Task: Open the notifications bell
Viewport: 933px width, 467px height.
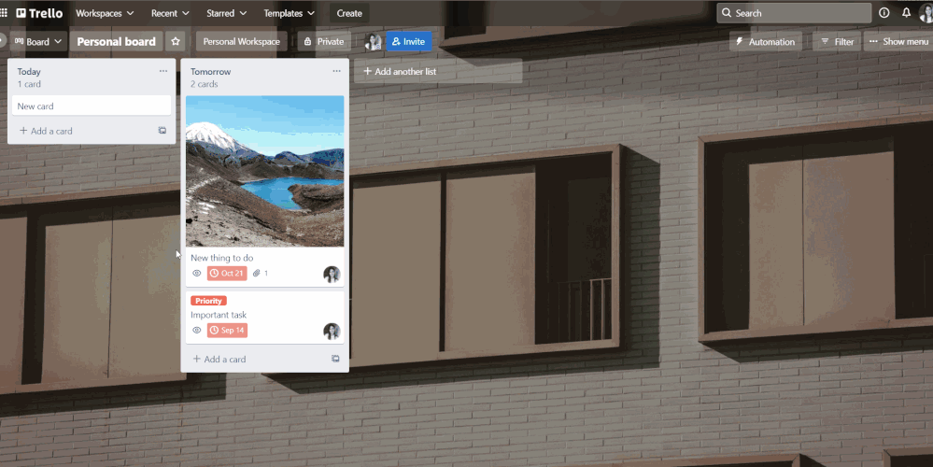Action: click(x=906, y=13)
